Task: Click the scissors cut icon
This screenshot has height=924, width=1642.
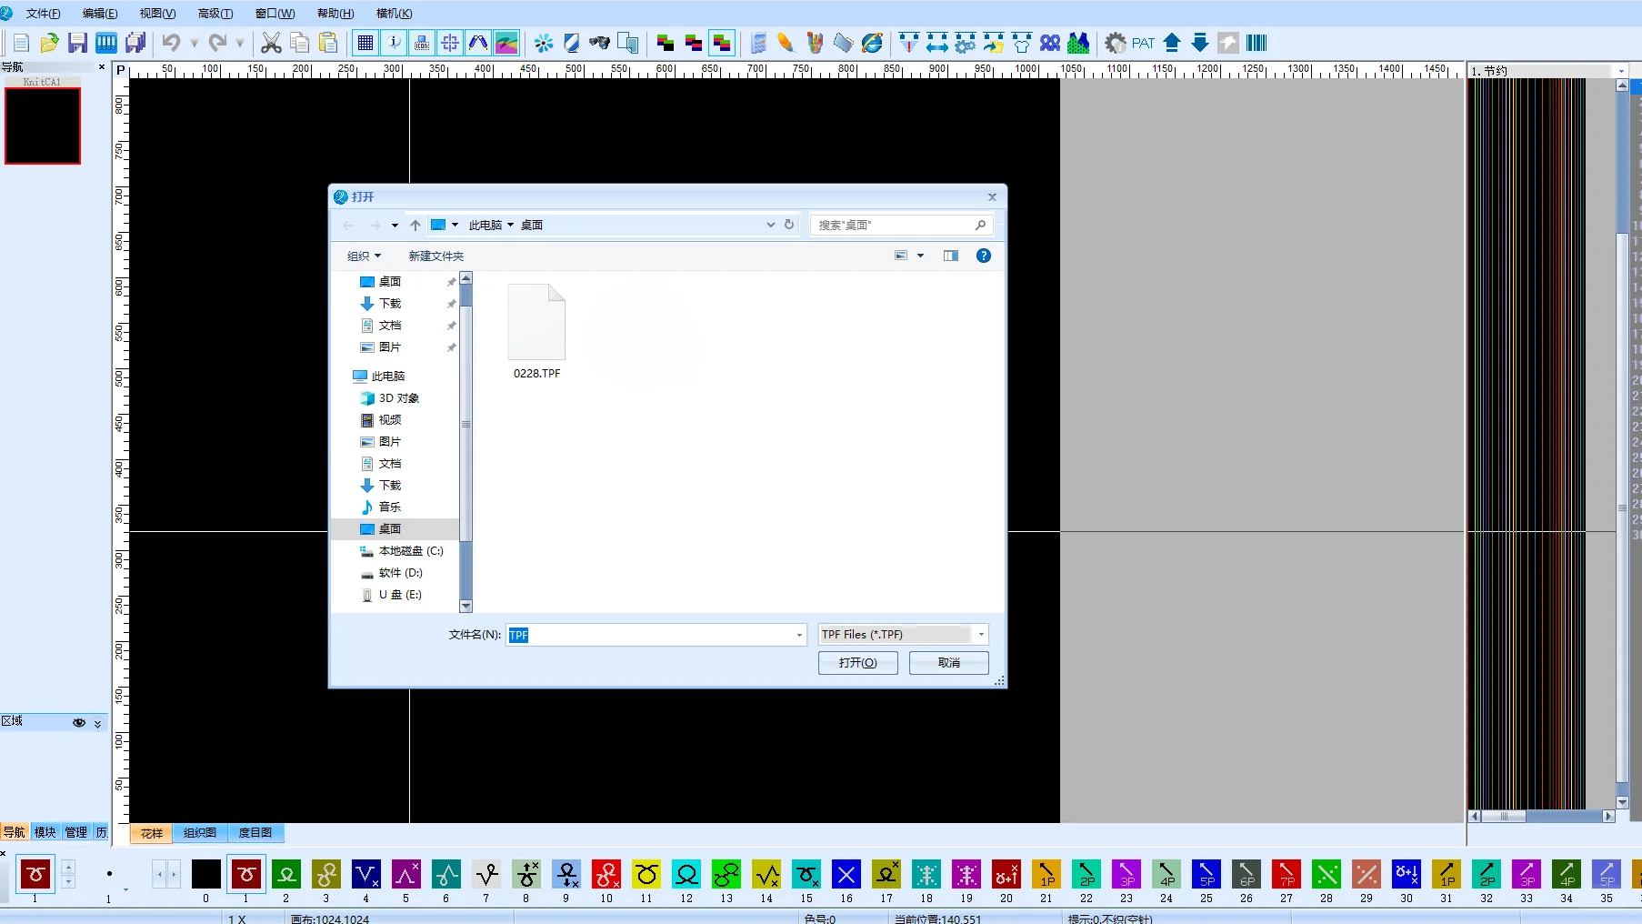Action: pos(271,43)
